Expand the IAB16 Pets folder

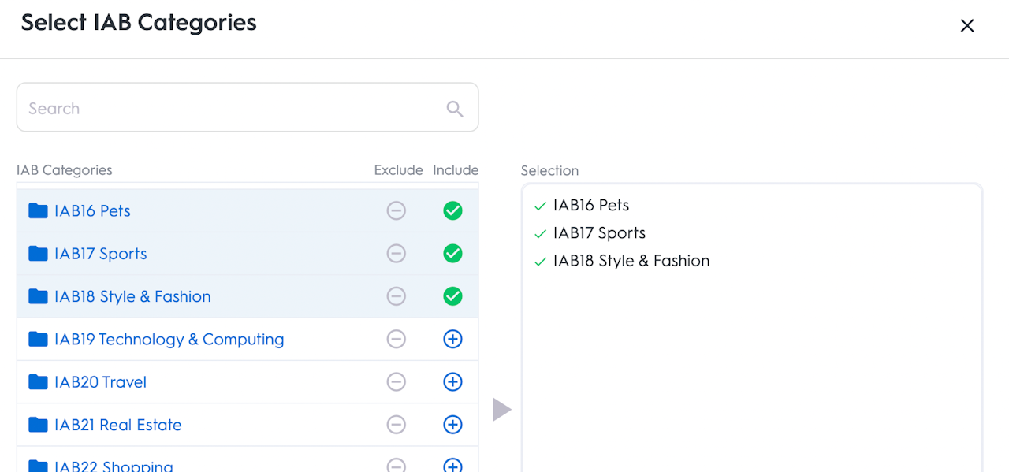tap(38, 210)
